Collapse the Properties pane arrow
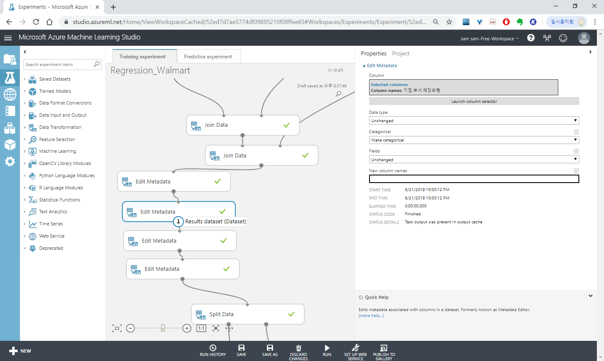 pos(590,52)
